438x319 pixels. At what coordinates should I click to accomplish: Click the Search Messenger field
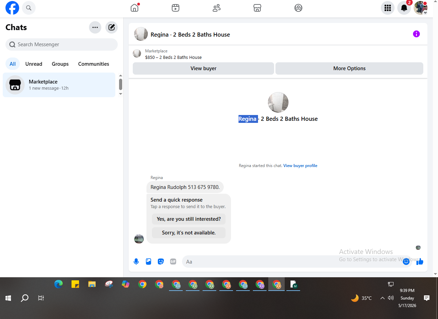[62, 44]
